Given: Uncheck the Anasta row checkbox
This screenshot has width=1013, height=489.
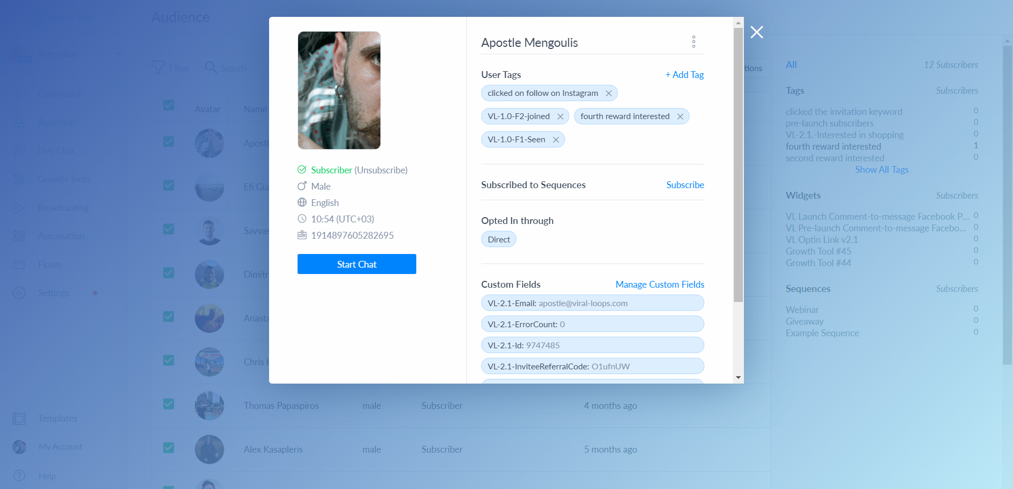Looking at the screenshot, I should point(169,317).
